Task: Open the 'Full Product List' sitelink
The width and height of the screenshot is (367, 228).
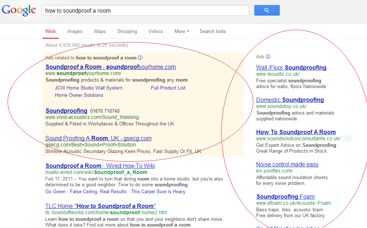Action: (x=168, y=88)
